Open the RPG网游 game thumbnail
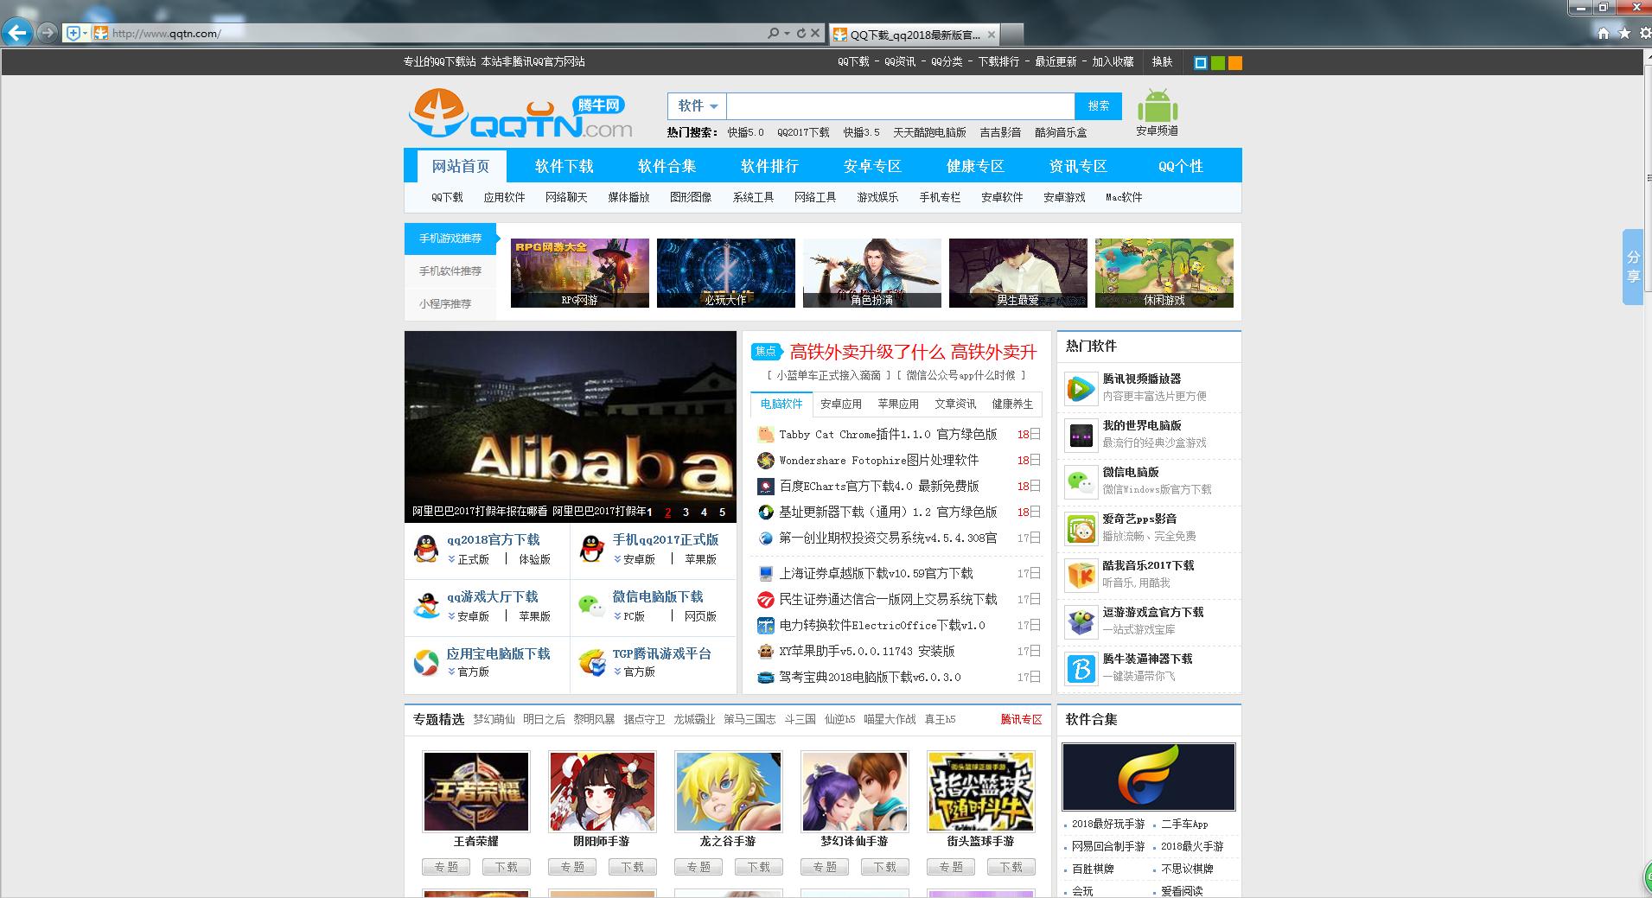1652x898 pixels. tap(579, 273)
